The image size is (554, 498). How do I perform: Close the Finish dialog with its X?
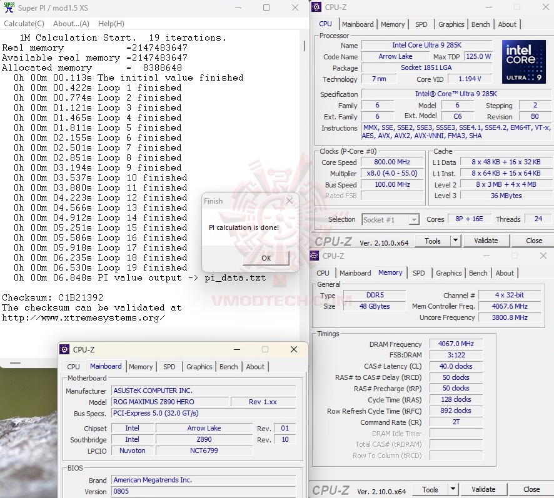click(x=290, y=201)
